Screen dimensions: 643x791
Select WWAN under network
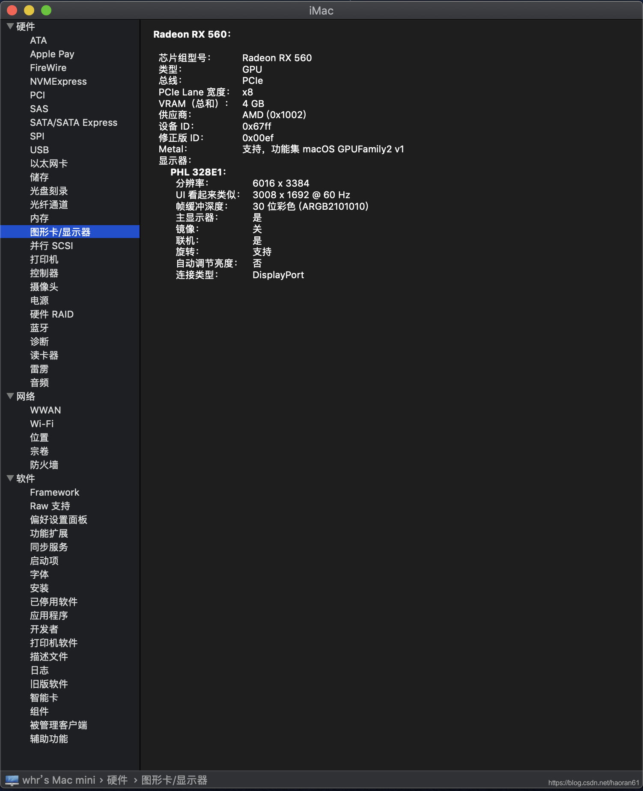(45, 410)
